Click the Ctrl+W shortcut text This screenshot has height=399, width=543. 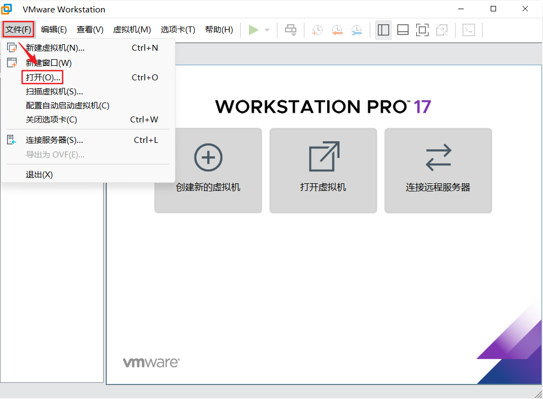pyautogui.click(x=144, y=119)
